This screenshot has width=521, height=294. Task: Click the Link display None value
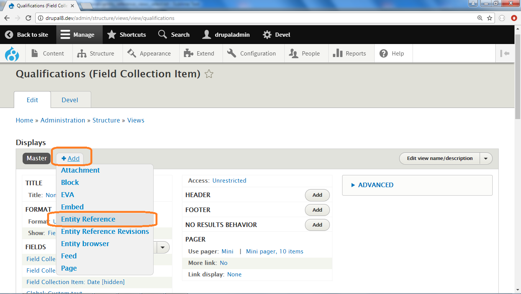(234, 274)
